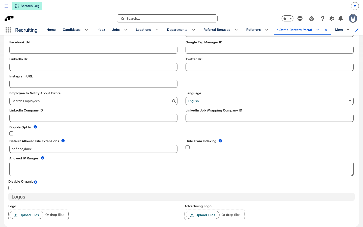Go to the Home tab
Viewport: 363px width, 227px height.
click(51, 30)
